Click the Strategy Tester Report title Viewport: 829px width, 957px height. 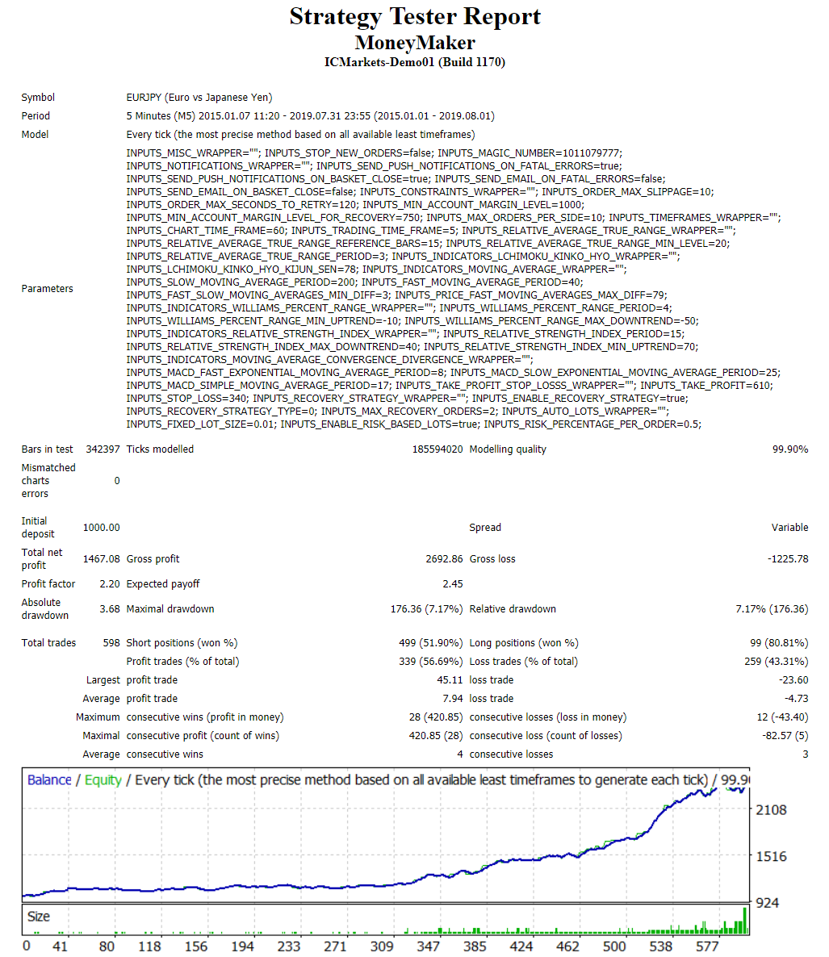(x=415, y=17)
